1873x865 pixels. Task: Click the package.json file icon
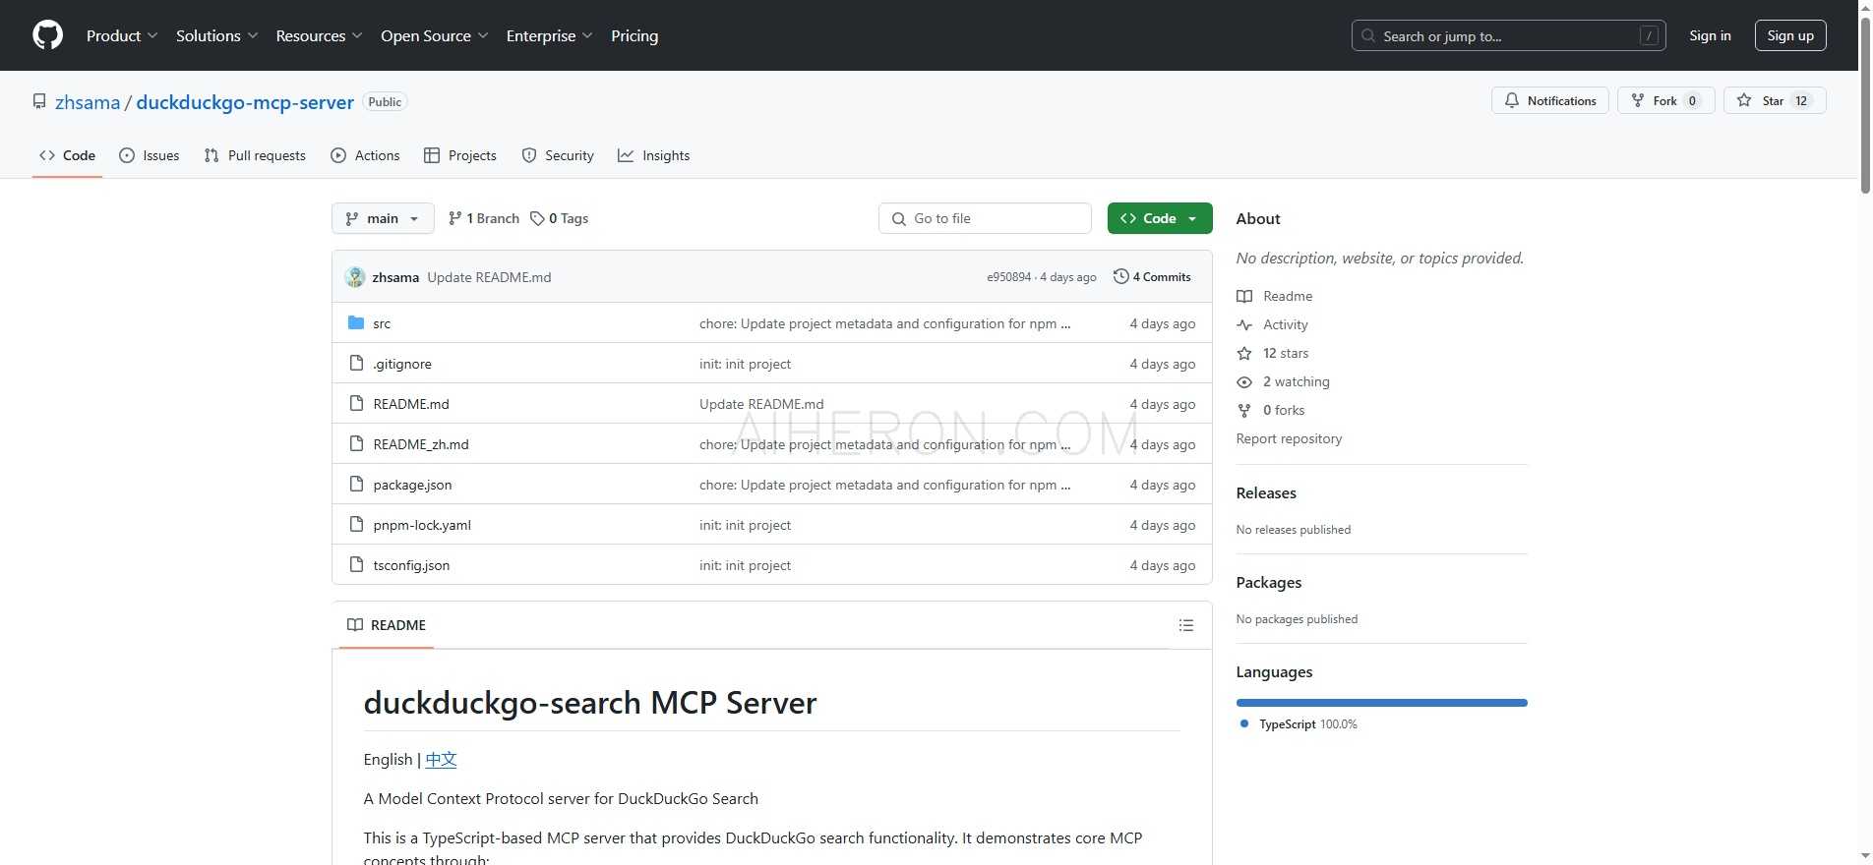[356, 485]
